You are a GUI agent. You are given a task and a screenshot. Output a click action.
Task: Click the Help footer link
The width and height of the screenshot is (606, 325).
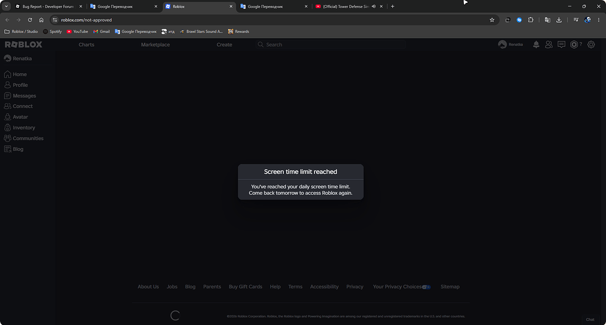pos(275,287)
